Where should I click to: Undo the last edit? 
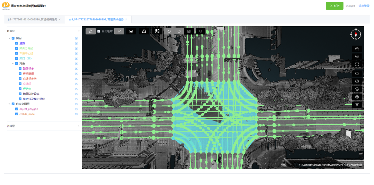(169, 31)
